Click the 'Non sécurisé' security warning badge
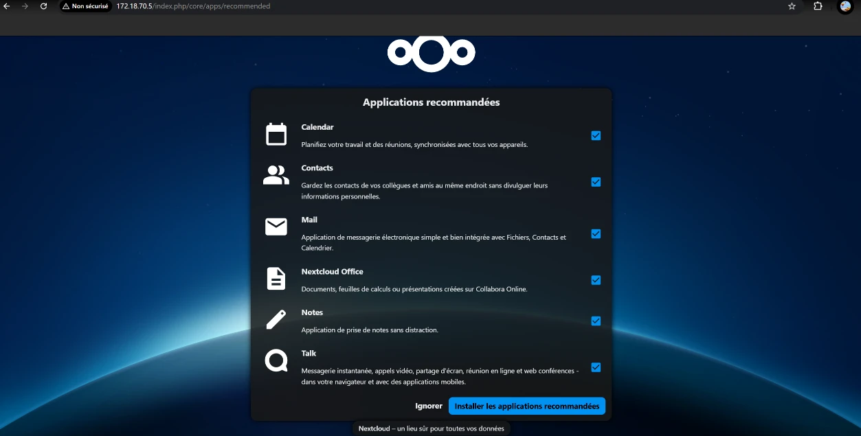 point(86,6)
